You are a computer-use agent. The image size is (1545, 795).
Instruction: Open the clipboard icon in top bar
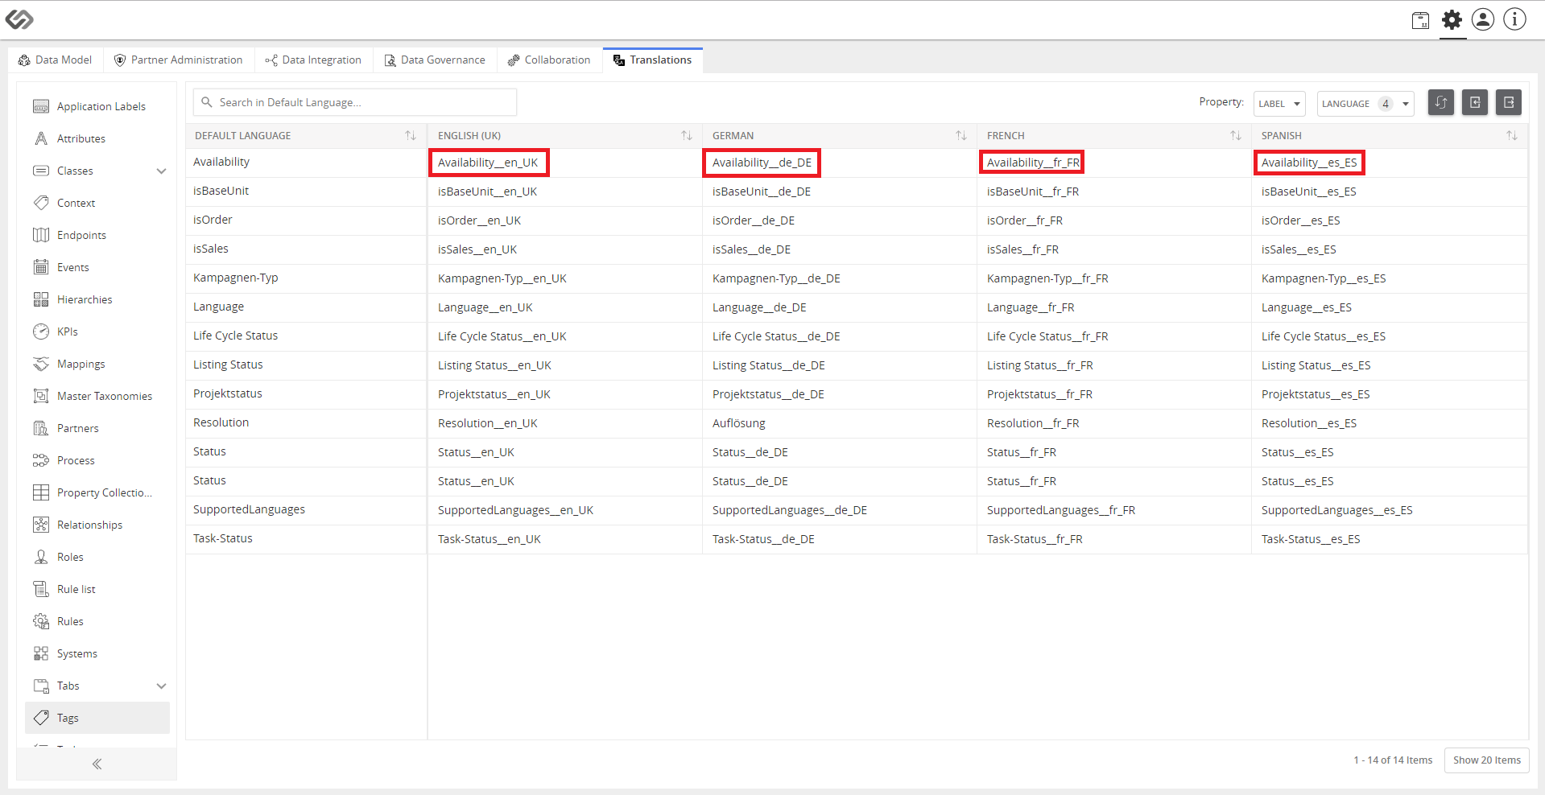pyautogui.click(x=1421, y=20)
